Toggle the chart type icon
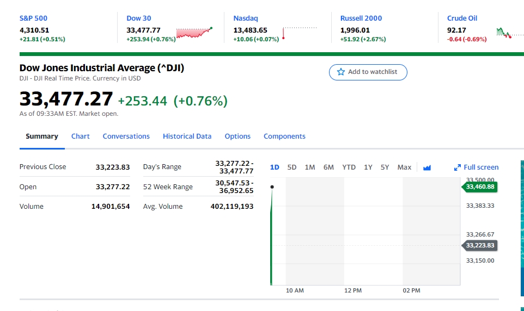This screenshot has height=311, width=524. 426,167
